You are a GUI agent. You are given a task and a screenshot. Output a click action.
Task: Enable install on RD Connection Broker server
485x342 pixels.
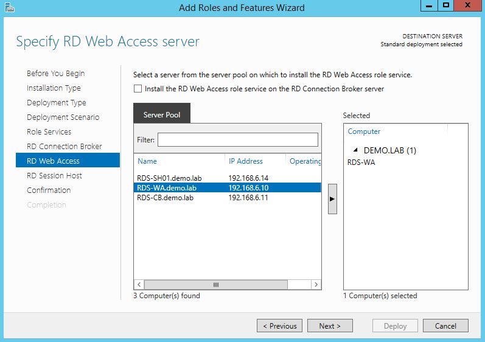click(138, 89)
